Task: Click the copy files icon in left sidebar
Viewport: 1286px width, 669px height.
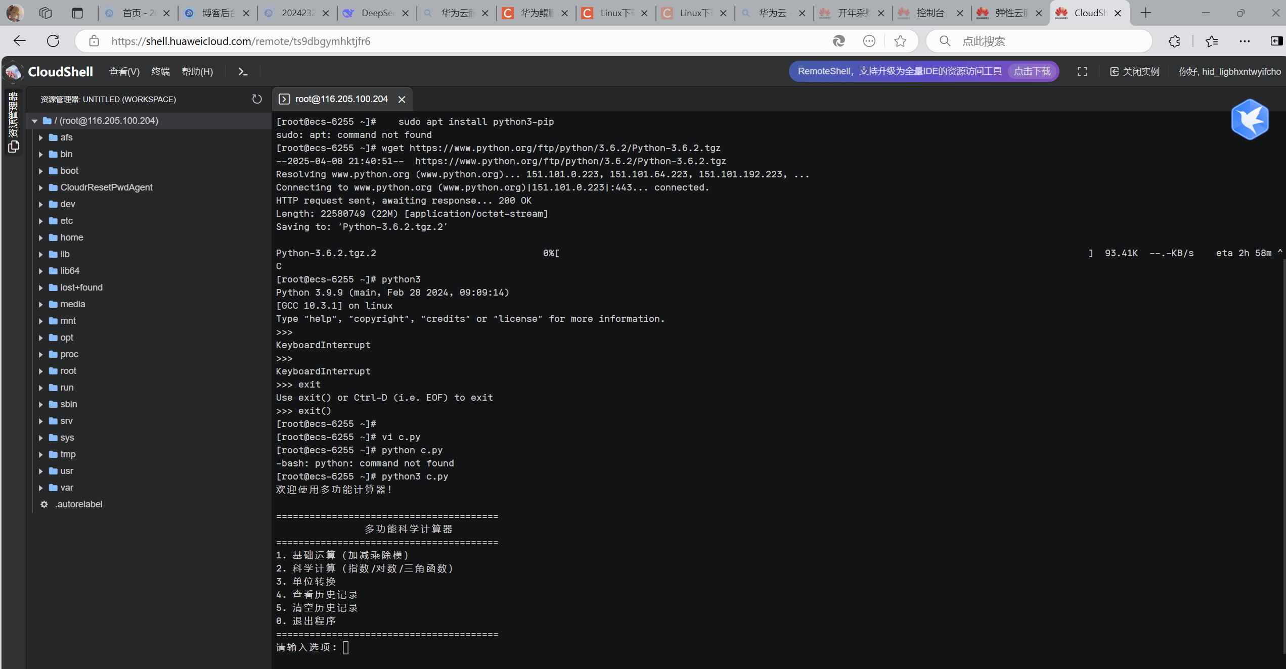Action: pos(14,147)
